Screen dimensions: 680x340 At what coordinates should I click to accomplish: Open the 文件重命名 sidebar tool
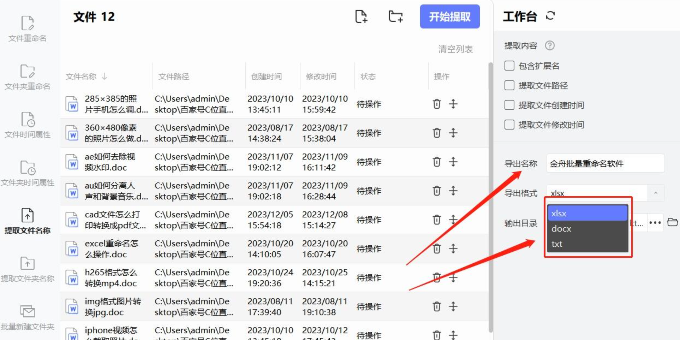[27, 29]
